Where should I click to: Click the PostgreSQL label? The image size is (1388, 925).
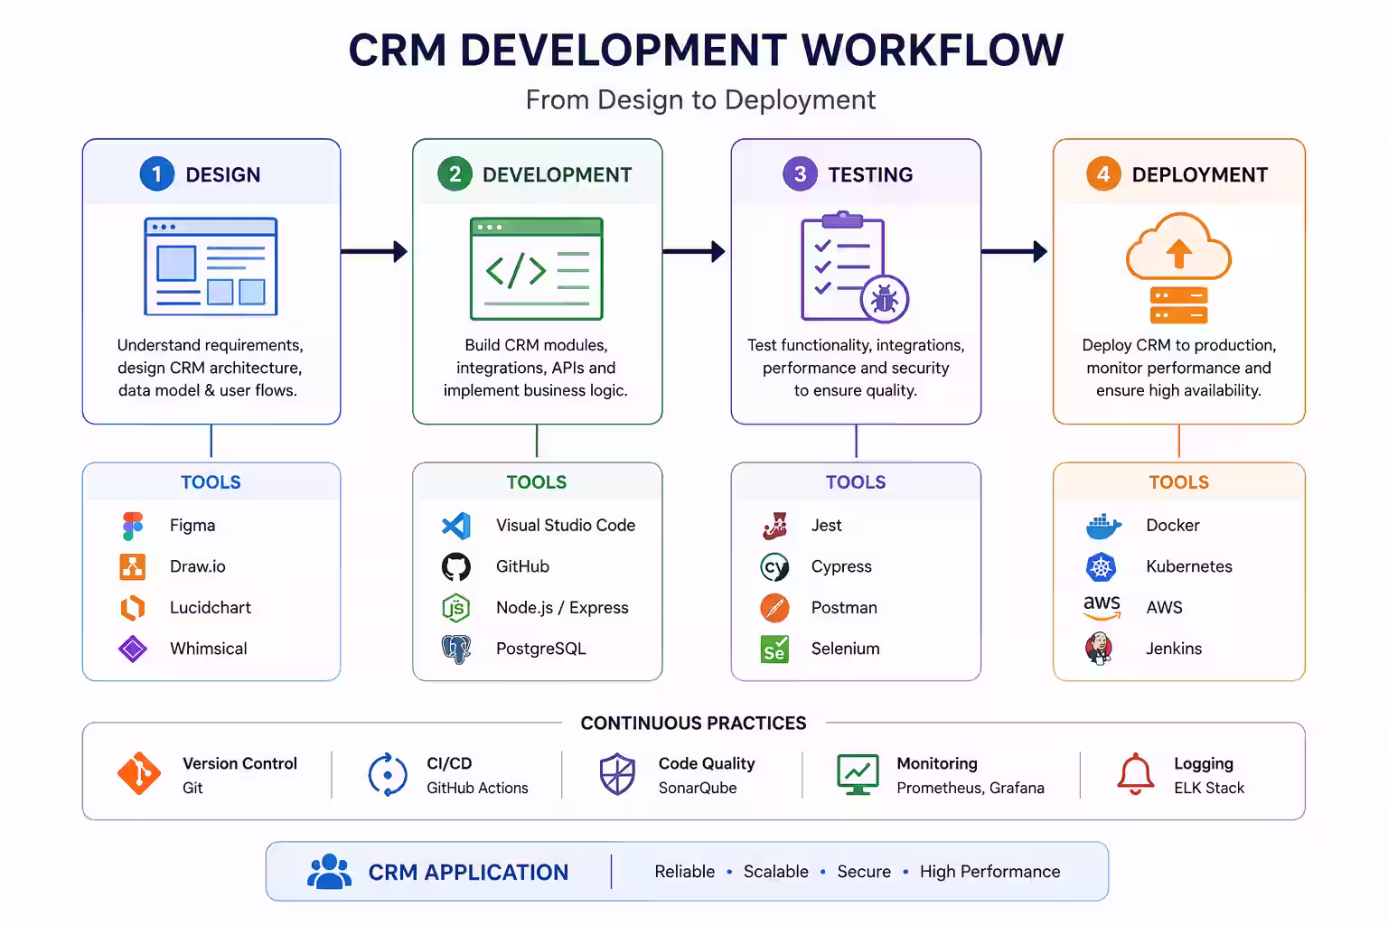[x=541, y=649]
